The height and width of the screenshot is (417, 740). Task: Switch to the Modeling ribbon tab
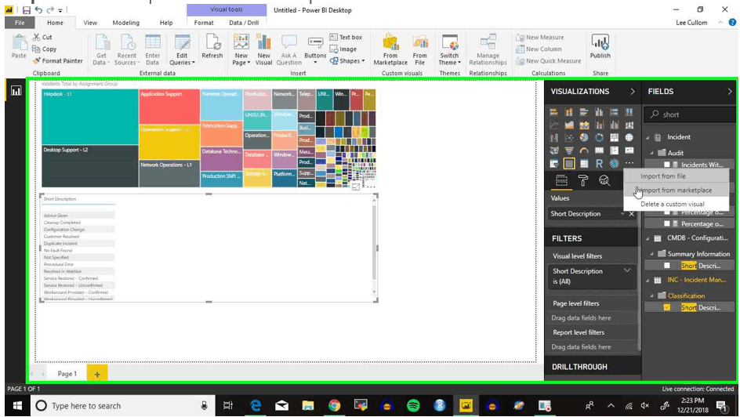point(126,23)
